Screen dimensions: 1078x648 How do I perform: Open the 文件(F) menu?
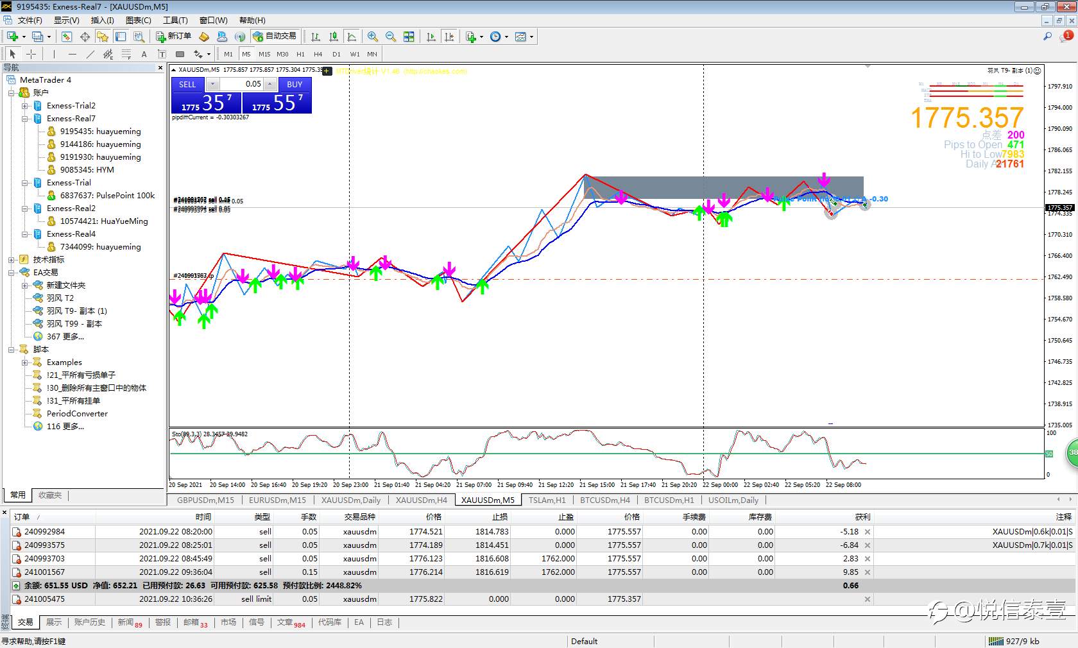pos(30,20)
